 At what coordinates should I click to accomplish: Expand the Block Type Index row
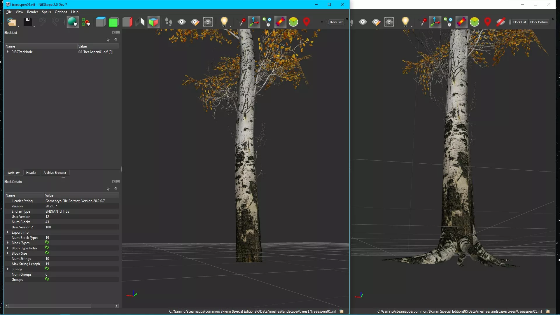(8, 248)
